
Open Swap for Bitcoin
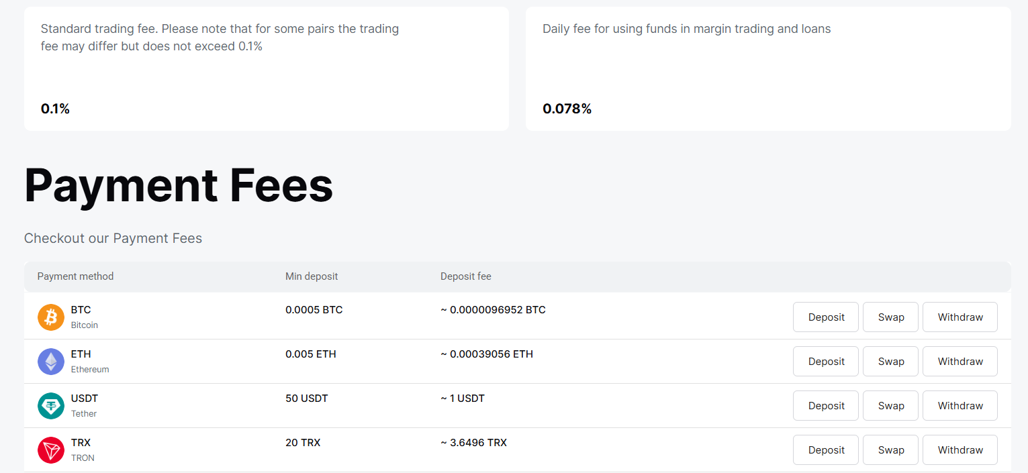890,317
